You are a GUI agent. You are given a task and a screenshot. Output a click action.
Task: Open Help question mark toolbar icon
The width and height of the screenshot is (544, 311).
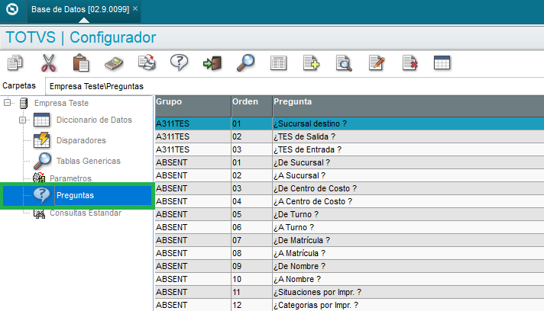pos(179,63)
